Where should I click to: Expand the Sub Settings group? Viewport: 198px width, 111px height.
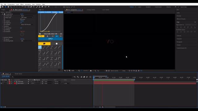click(3, 30)
